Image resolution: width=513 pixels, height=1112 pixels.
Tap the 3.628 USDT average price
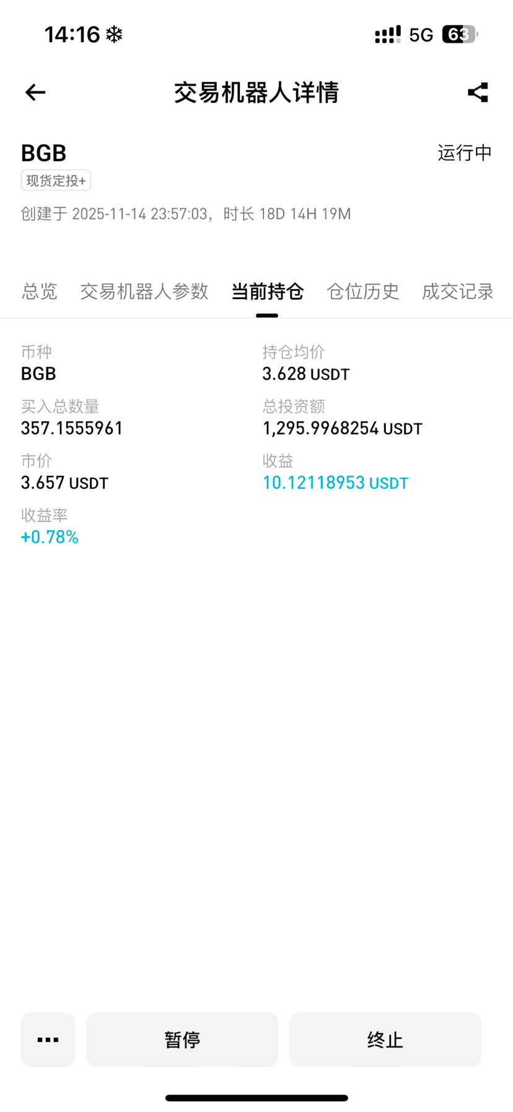(305, 374)
